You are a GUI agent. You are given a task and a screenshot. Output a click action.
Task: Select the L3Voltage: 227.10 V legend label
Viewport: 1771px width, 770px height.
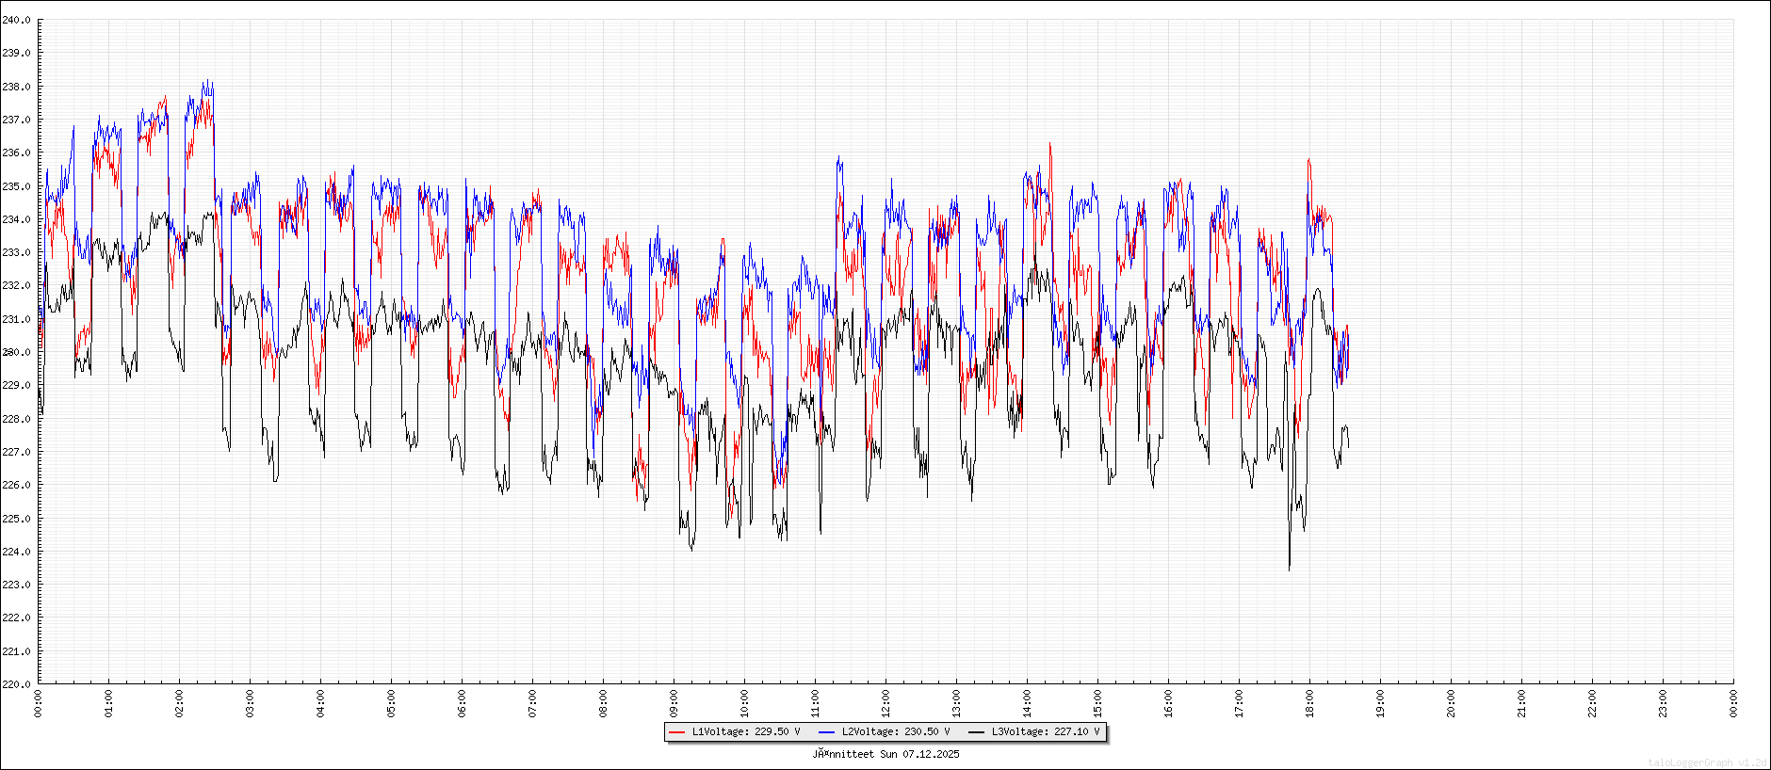1046,732
